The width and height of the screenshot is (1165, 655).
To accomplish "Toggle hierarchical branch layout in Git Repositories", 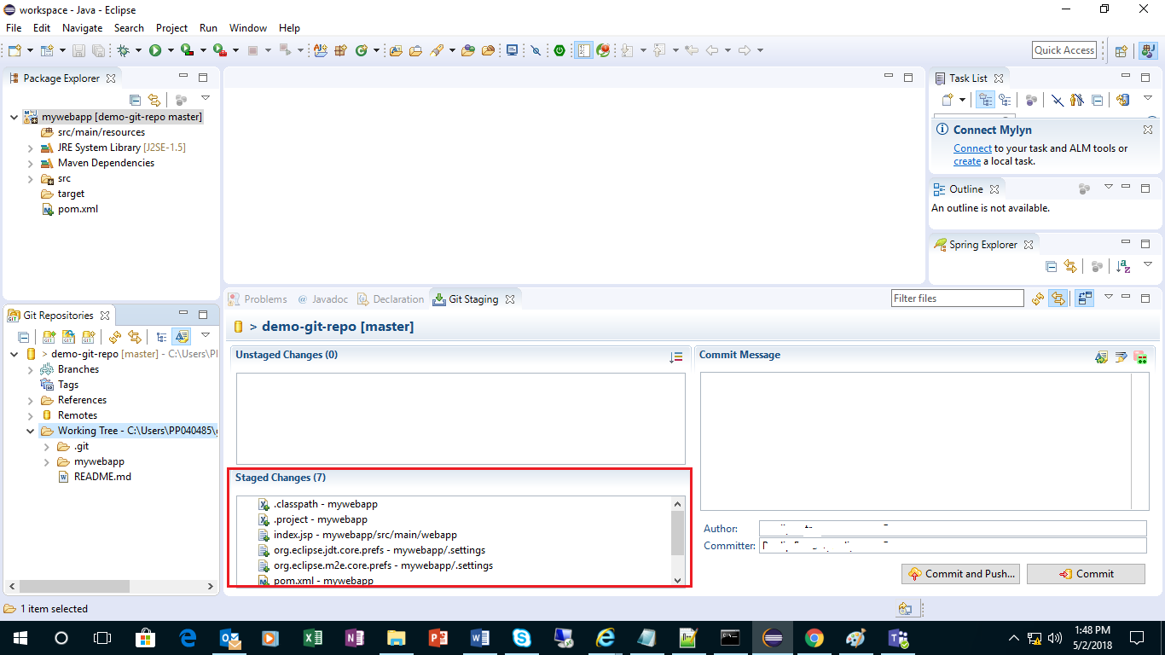I will coord(160,337).
